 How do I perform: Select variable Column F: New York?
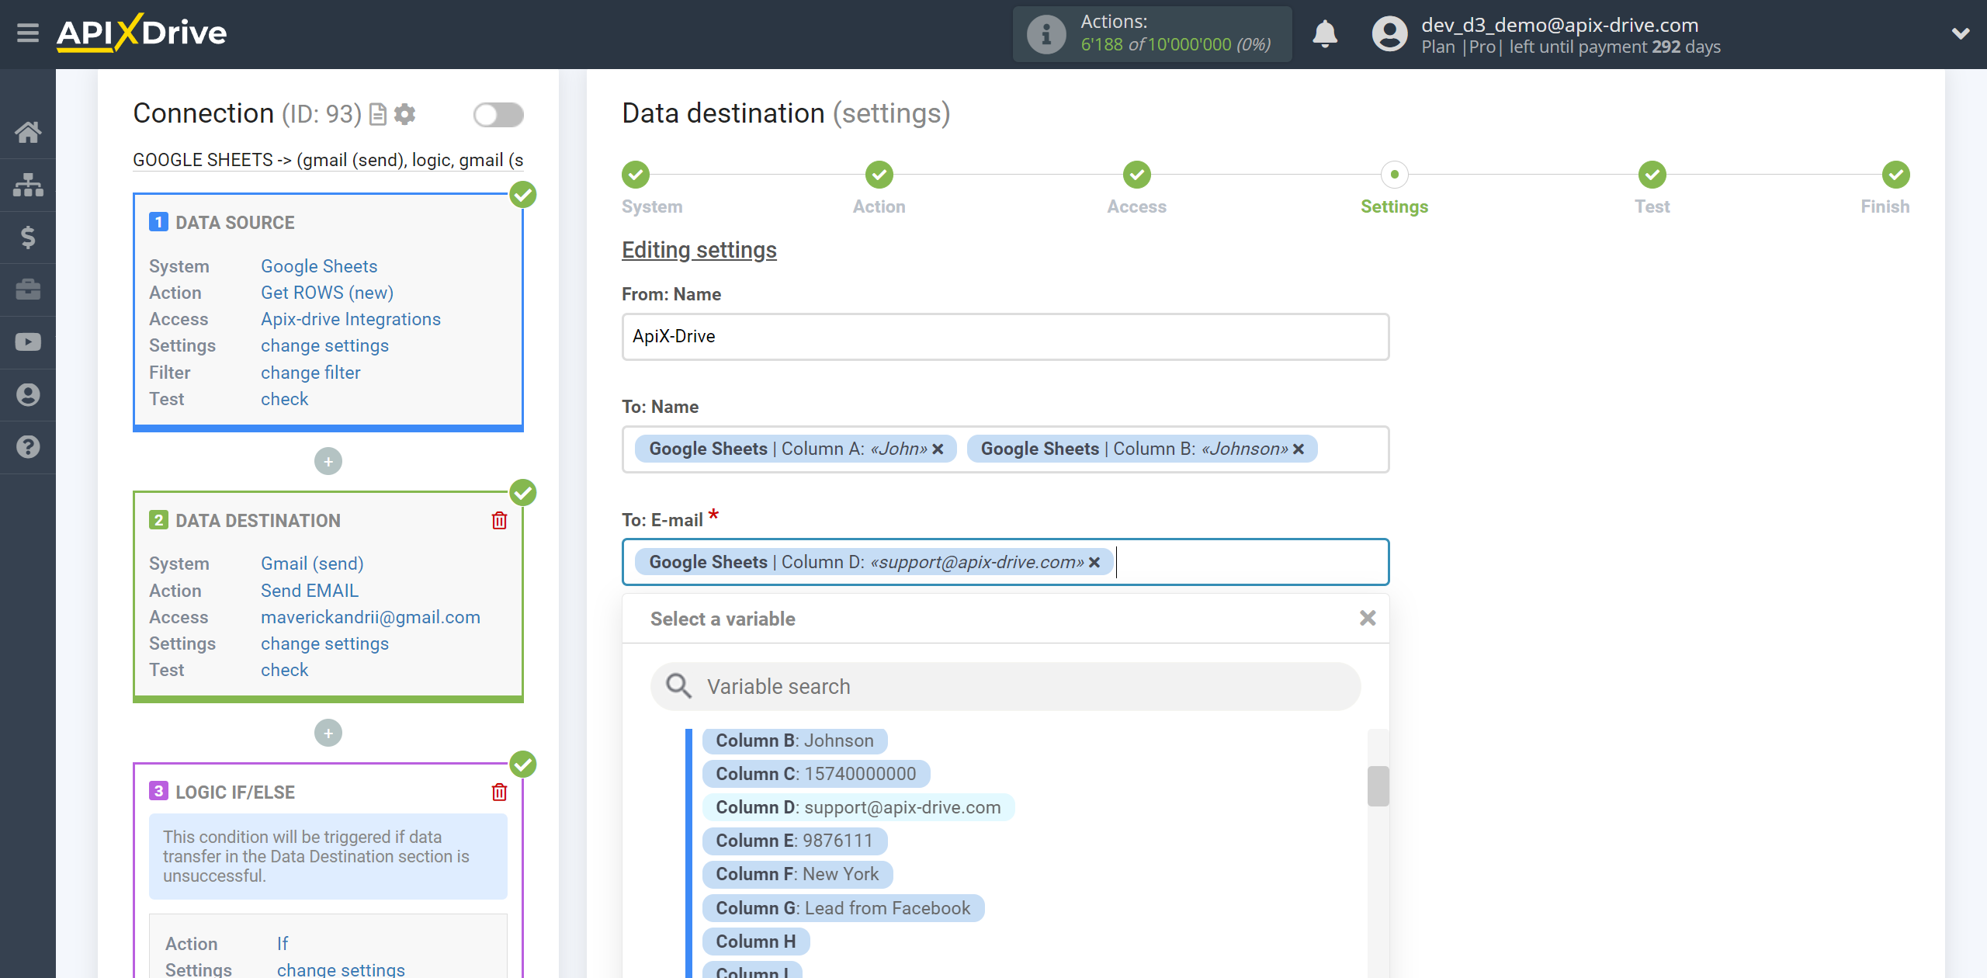pos(798,874)
